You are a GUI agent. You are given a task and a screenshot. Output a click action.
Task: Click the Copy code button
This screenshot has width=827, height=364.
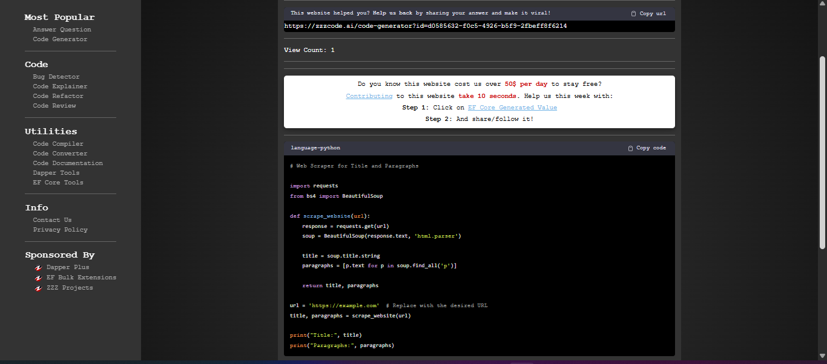(x=647, y=148)
